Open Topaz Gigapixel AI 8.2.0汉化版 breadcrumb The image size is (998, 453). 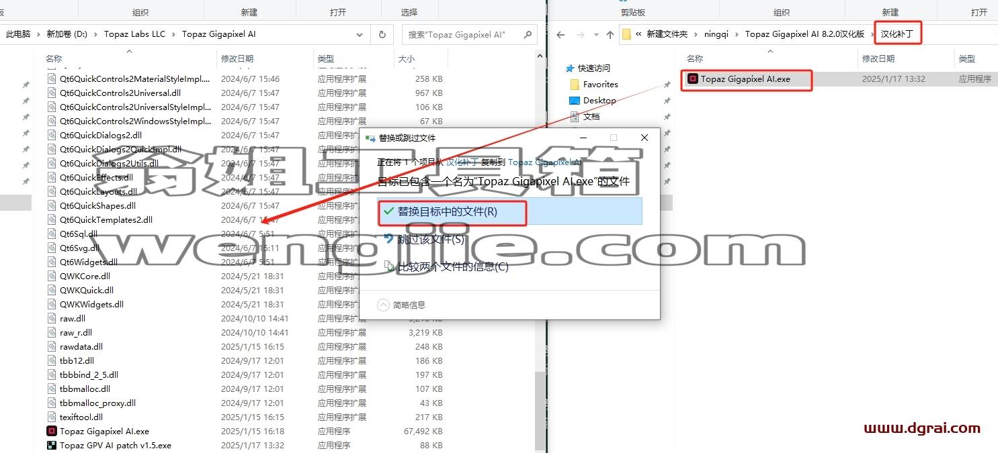point(804,34)
